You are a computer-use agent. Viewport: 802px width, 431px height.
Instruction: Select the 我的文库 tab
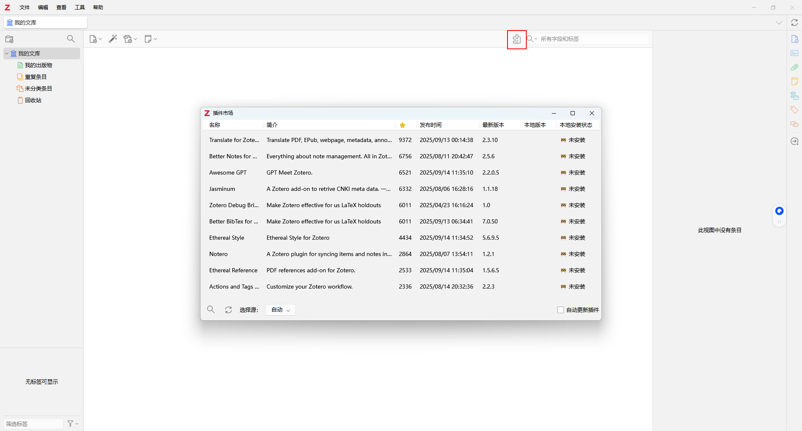[46, 23]
